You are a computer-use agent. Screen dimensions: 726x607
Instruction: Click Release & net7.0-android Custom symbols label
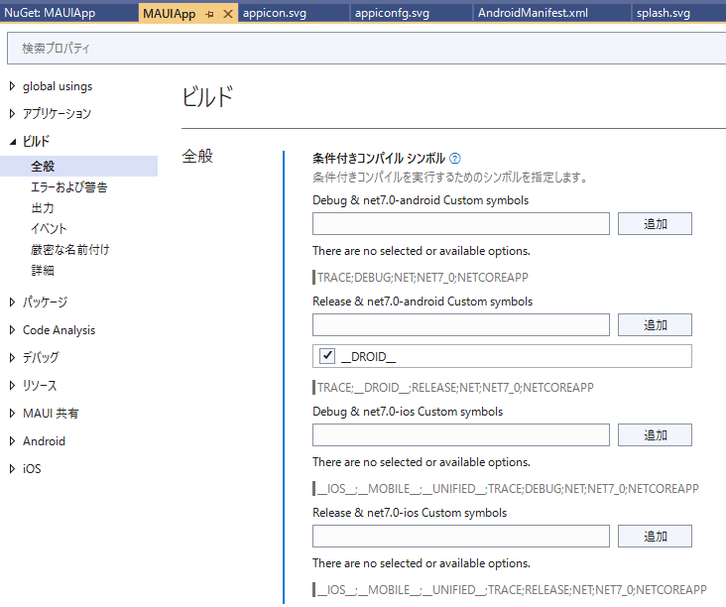click(x=423, y=302)
